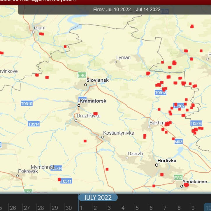The image size is (211, 211).
Task: Click the JULY 2022 month label
Action: tap(98, 198)
